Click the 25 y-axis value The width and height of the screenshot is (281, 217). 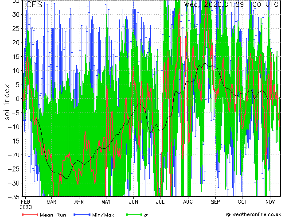(16, 28)
